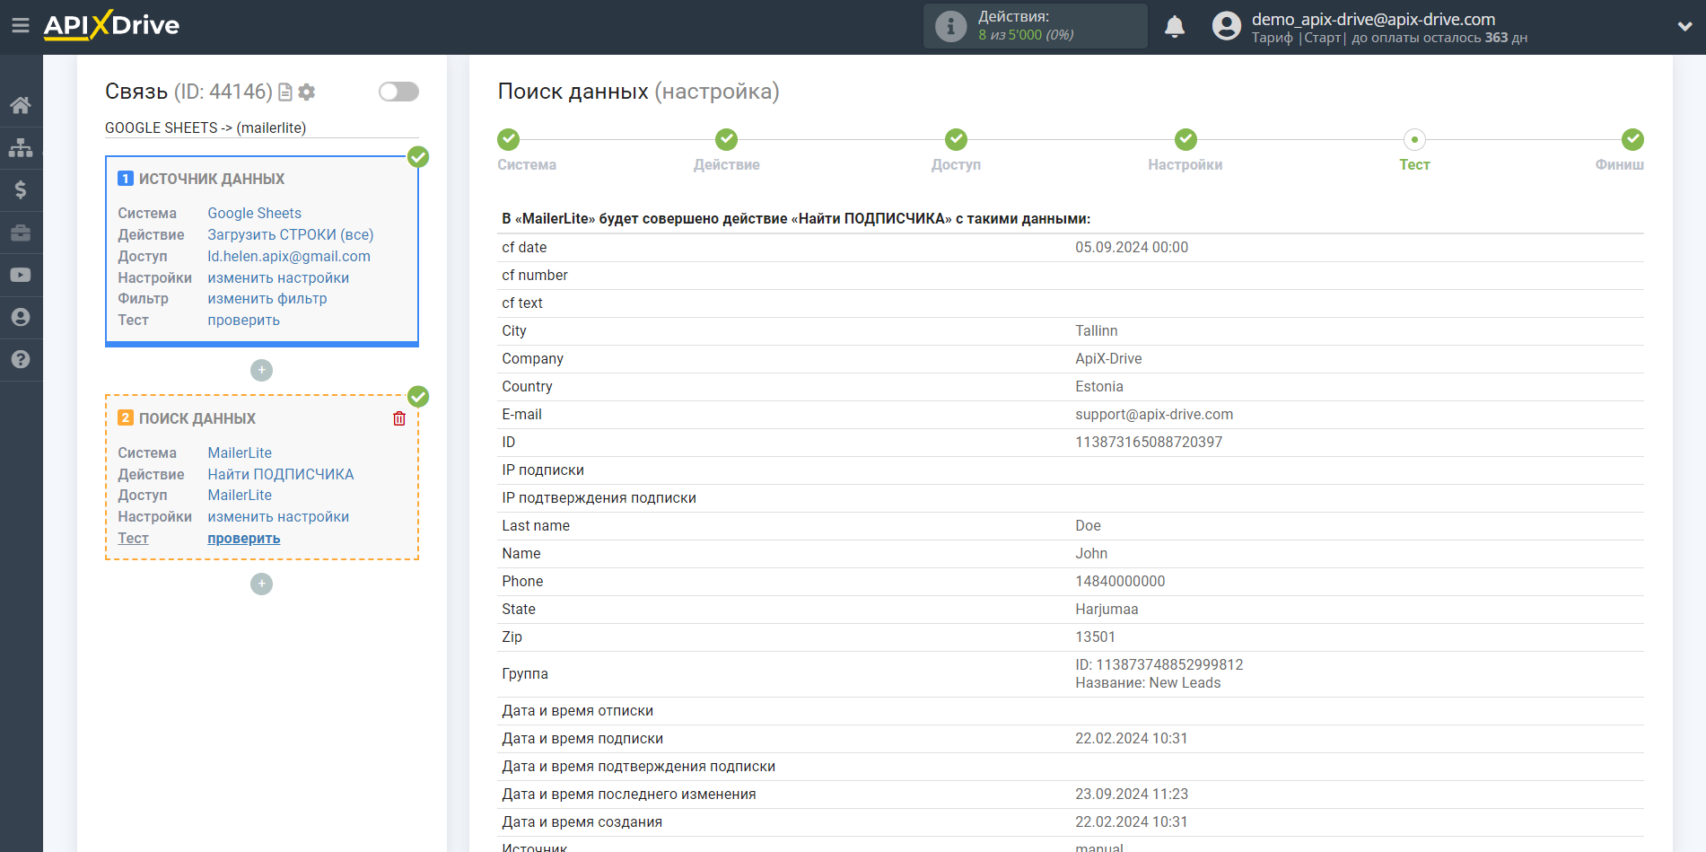Screen dimensions: 1706x852
Task: Click the last change date 23.09.2024 11:23
Action: tap(1132, 794)
